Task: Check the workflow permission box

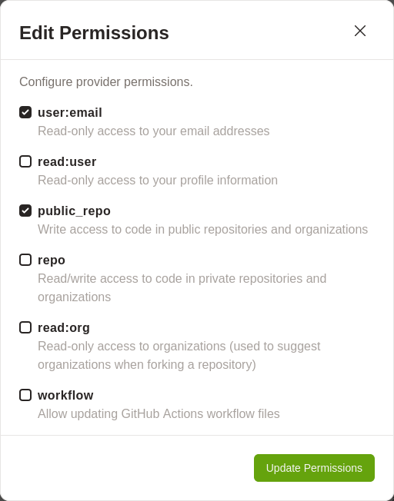Action: click(25, 395)
